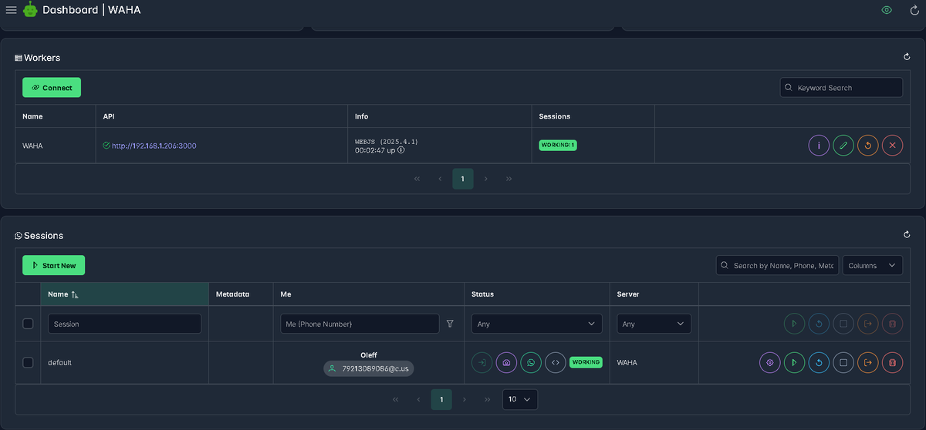926x430 pixels.
Task: Click bulk start icon in filter row
Action: tap(794, 324)
